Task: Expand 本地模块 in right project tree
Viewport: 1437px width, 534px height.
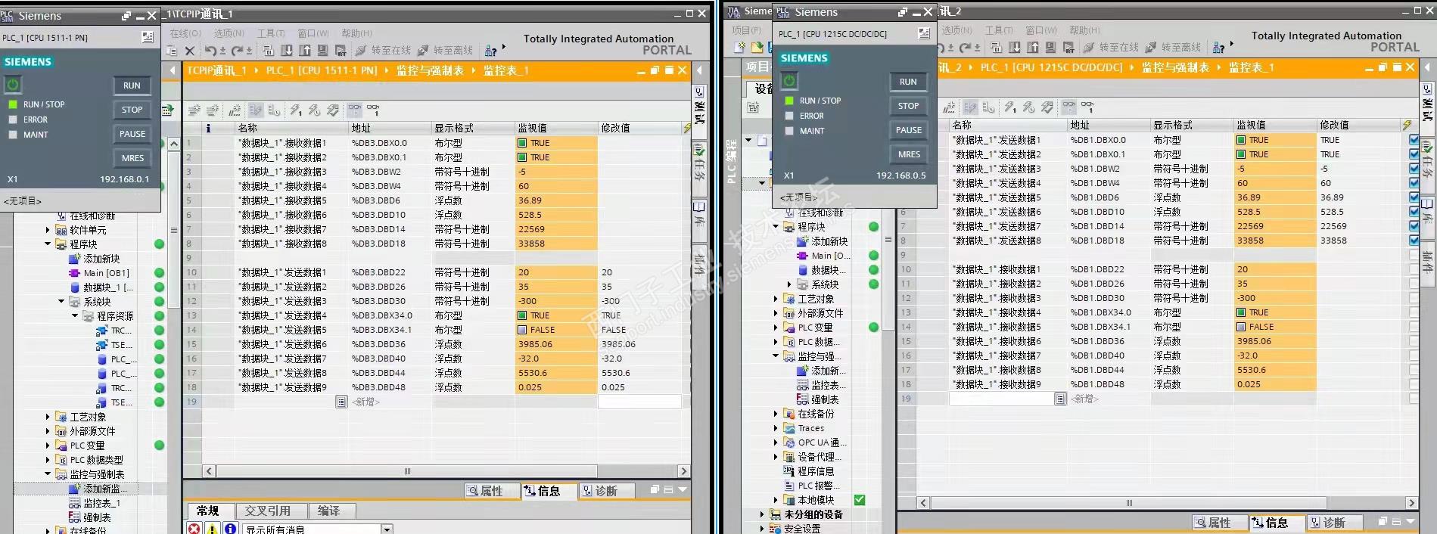Action: (x=776, y=500)
